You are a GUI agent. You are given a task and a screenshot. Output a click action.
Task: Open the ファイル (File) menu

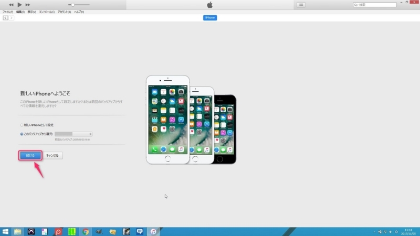coord(7,12)
